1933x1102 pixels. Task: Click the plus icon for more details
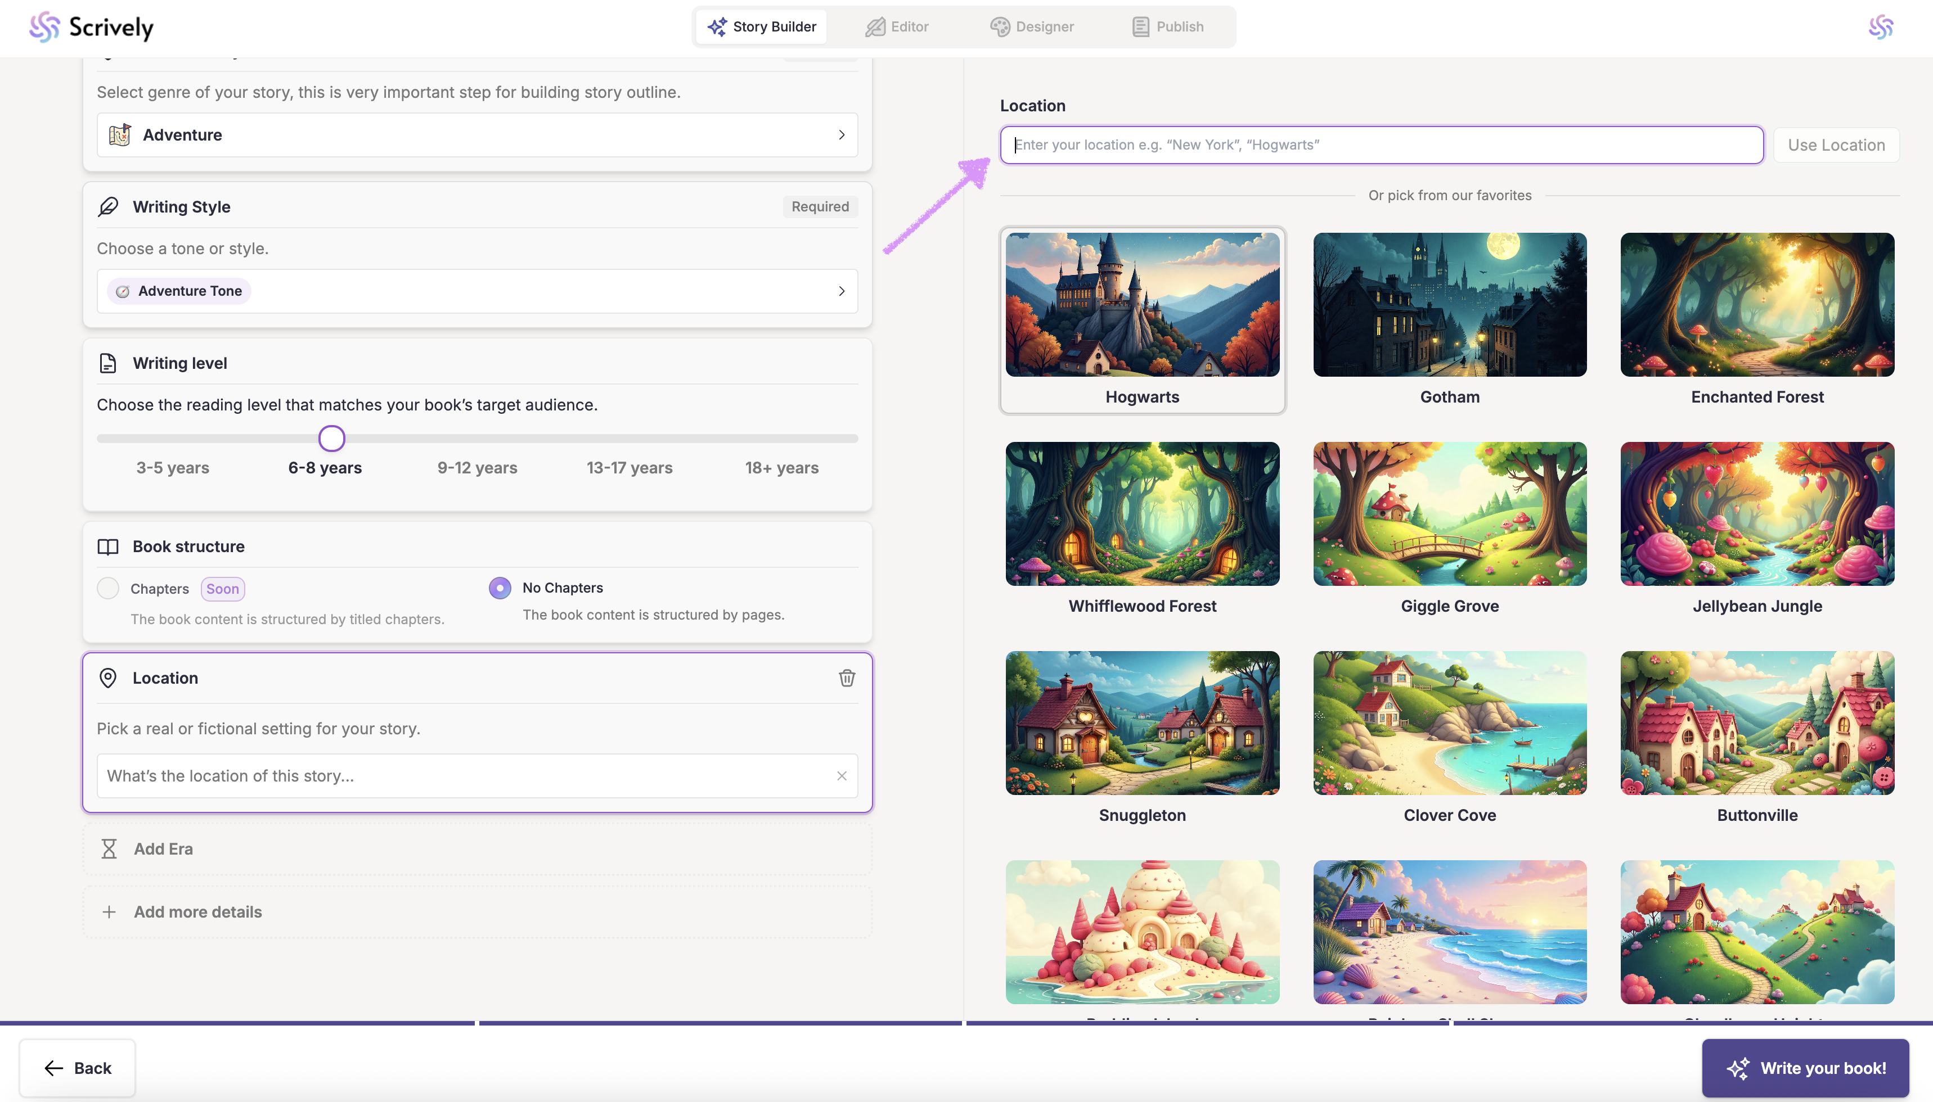(x=109, y=912)
